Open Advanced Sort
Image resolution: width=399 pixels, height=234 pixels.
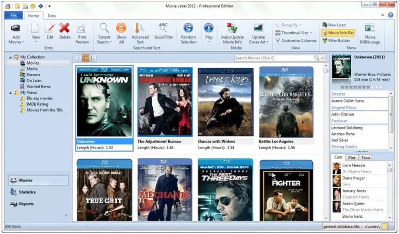click(140, 33)
